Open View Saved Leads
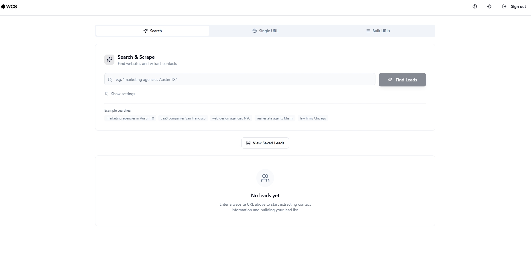This screenshot has width=531, height=256. [265, 143]
